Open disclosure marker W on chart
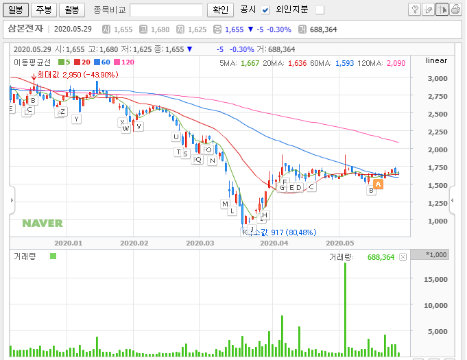 125,129
